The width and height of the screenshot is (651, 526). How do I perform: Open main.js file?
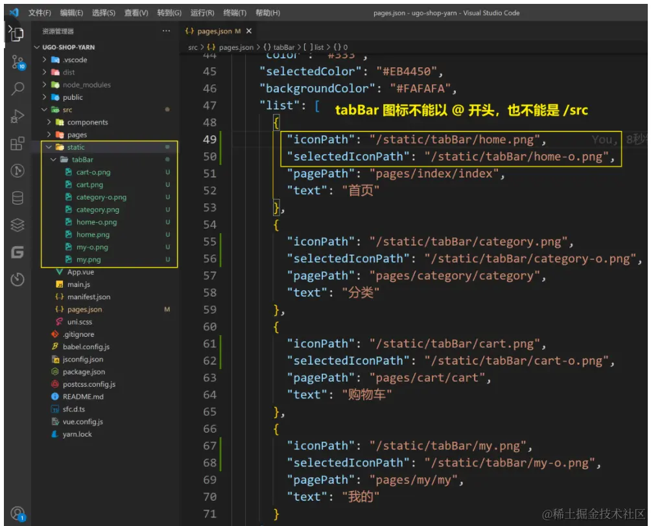(78, 284)
